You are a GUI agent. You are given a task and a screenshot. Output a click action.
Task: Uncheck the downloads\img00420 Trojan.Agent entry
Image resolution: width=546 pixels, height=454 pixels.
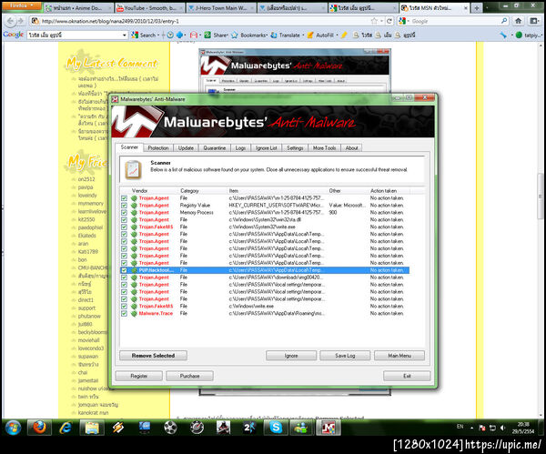click(124, 277)
